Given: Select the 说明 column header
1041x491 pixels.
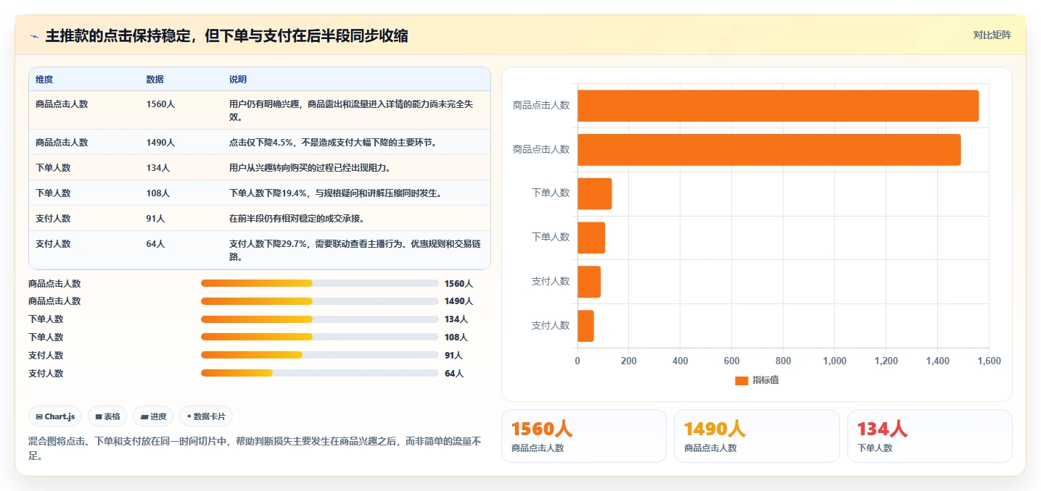Looking at the screenshot, I should tap(238, 79).
